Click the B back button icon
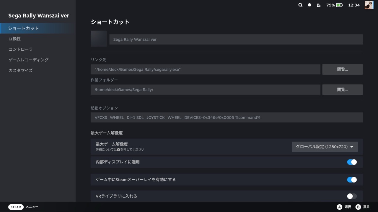 coord(358,207)
